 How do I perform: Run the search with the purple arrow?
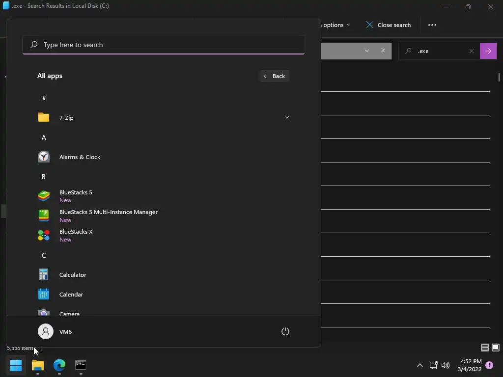[488, 51]
